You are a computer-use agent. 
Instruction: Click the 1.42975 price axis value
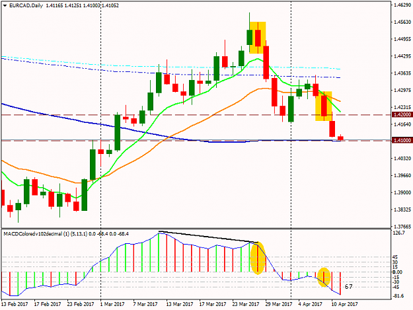(402, 91)
